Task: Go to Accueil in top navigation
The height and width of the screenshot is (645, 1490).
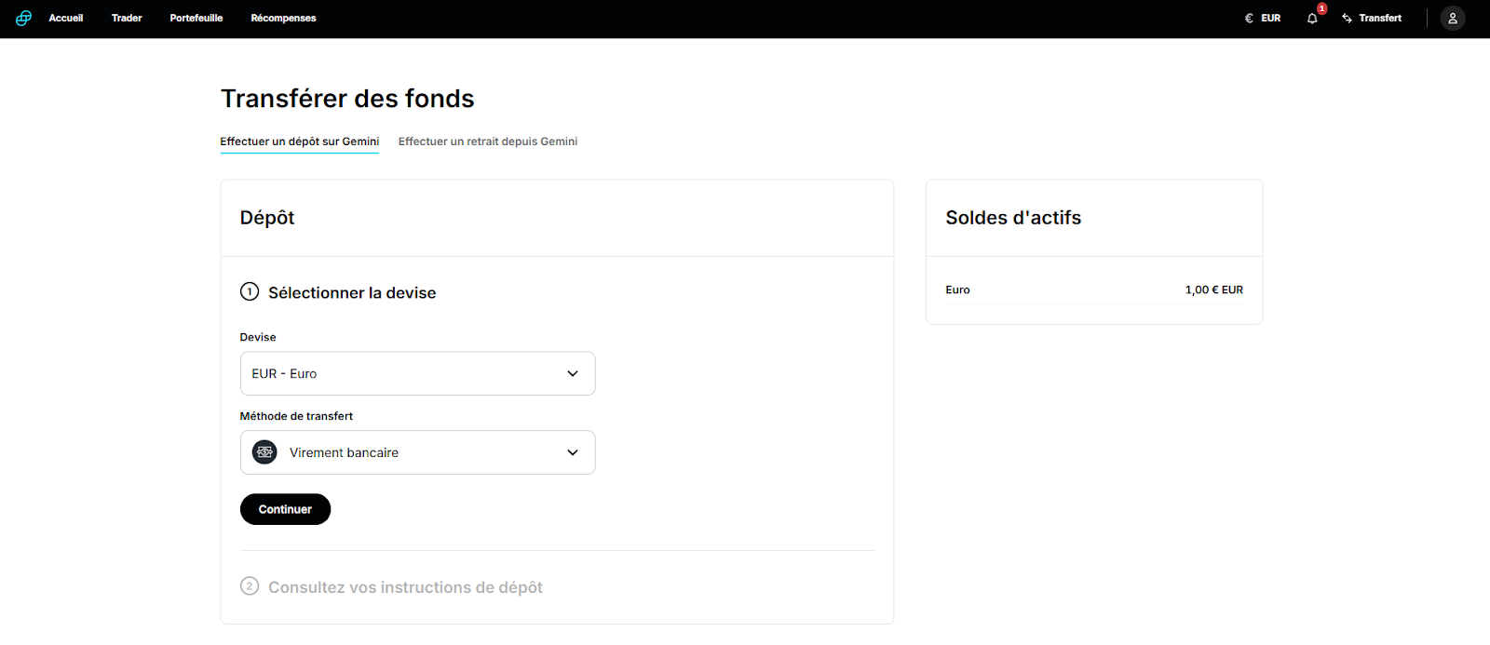Action: (x=66, y=18)
